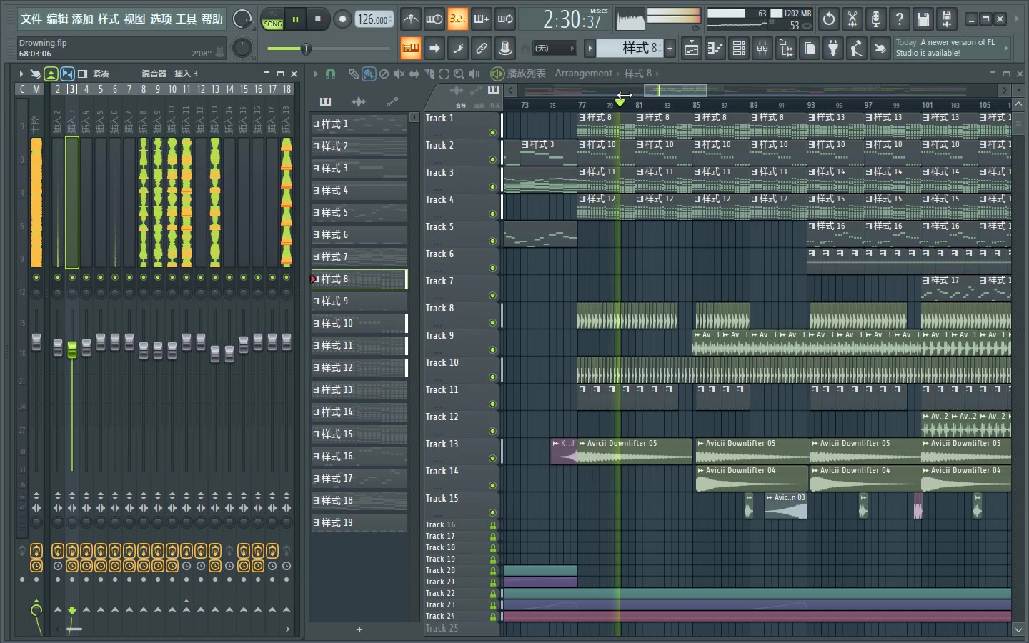Open the 视图 menu
Screen dimensions: 1029x643
point(134,19)
